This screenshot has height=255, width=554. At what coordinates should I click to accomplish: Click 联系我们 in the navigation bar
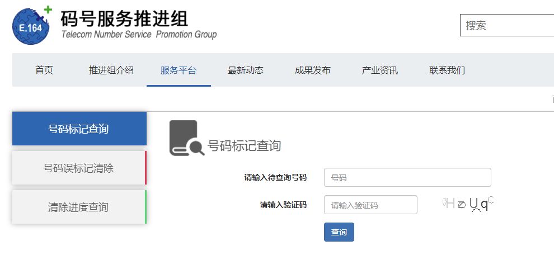pos(447,70)
